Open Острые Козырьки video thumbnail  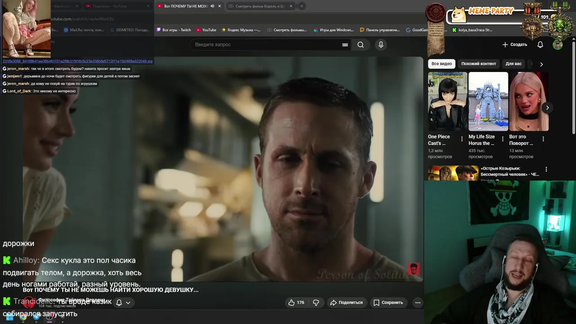[x=453, y=173]
